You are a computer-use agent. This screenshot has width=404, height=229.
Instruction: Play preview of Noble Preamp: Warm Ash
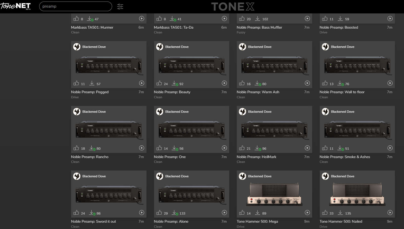(x=307, y=83)
